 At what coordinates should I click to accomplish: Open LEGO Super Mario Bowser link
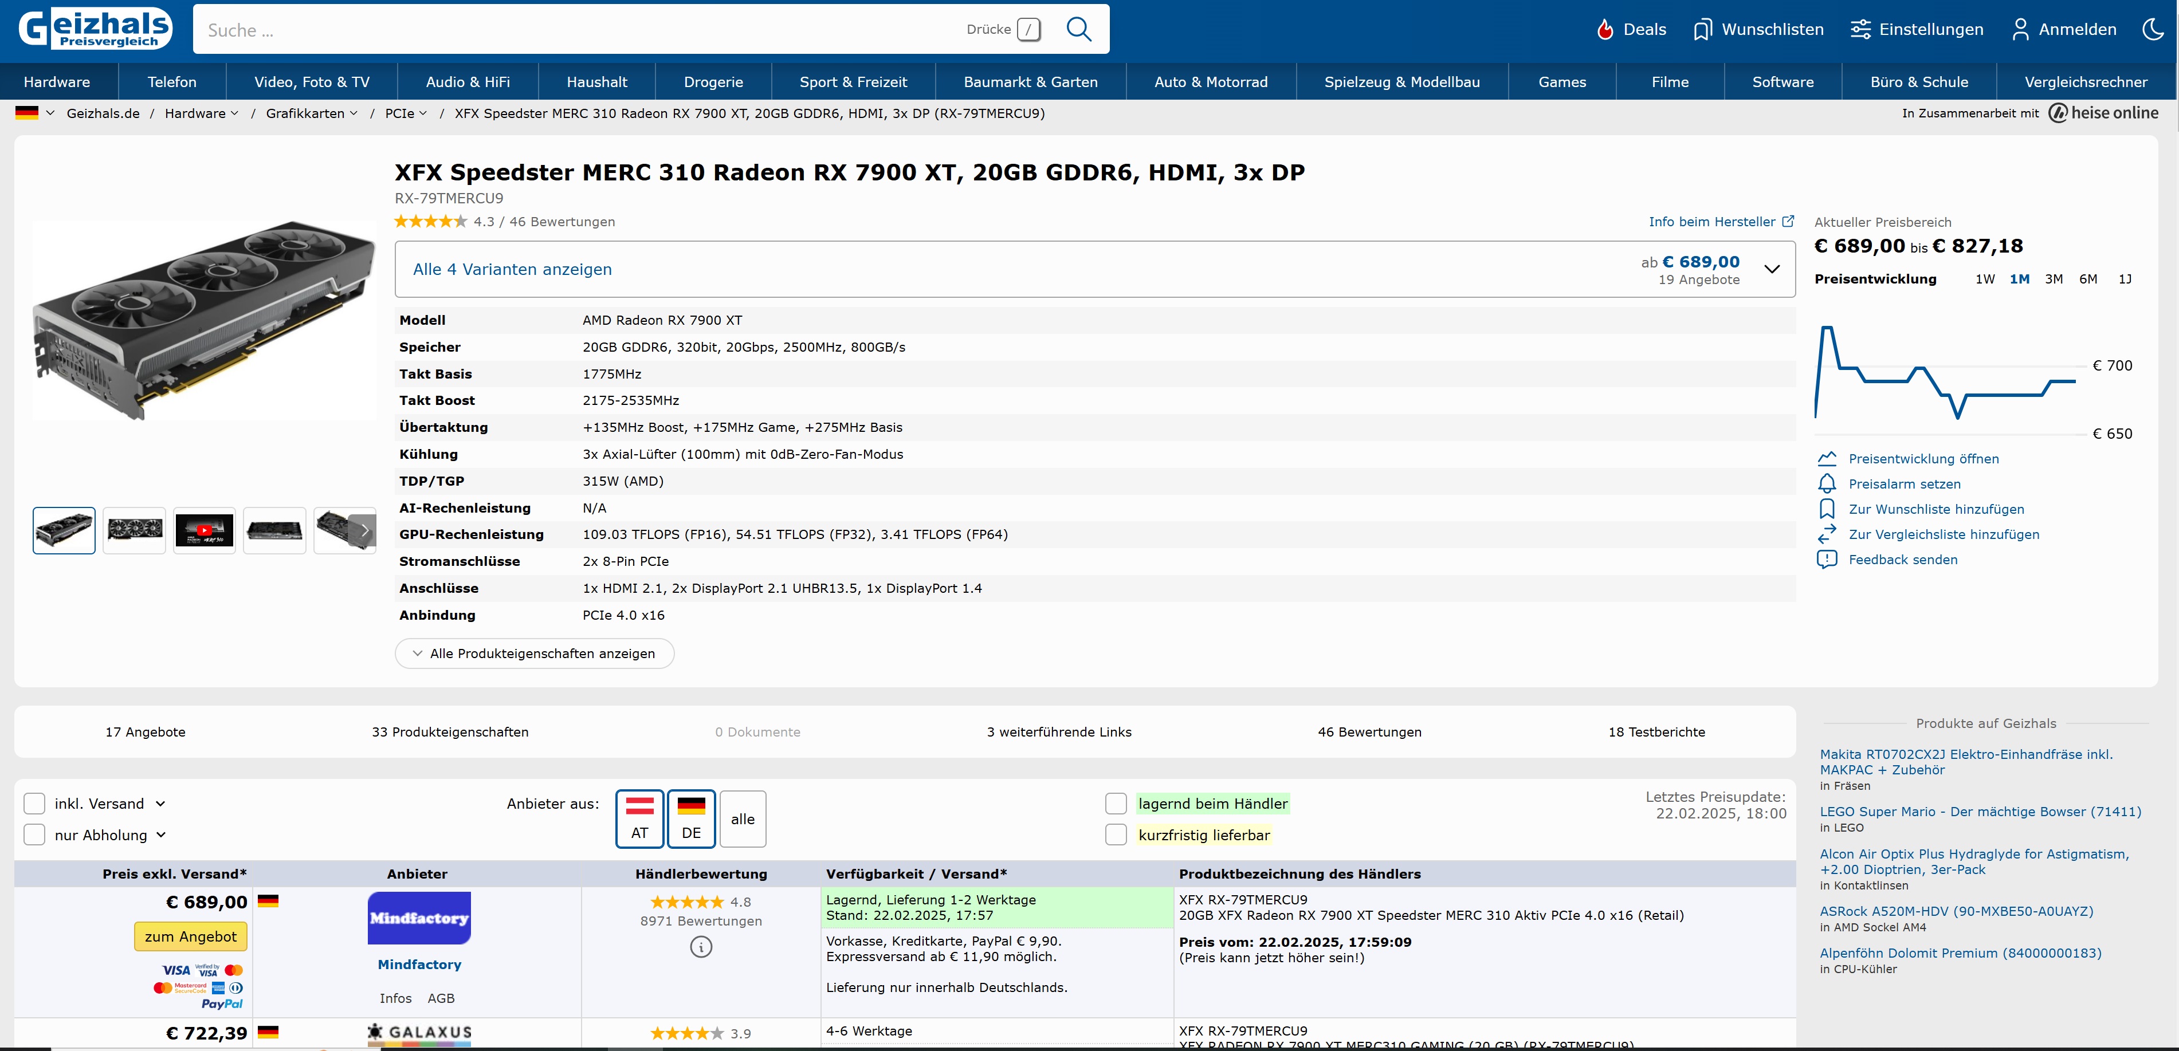(1980, 812)
